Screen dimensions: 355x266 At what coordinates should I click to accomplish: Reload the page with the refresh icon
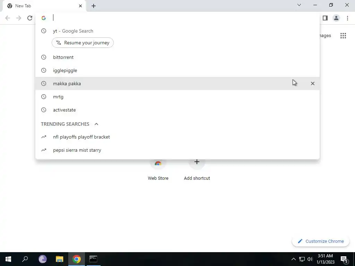point(30,18)
